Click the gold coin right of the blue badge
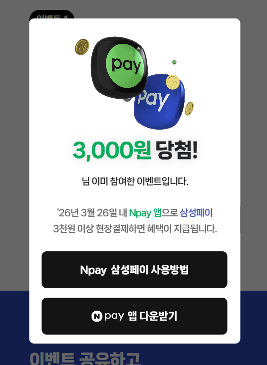The width and height of the screenshot is (267, 365). click(x=189, y=109)
